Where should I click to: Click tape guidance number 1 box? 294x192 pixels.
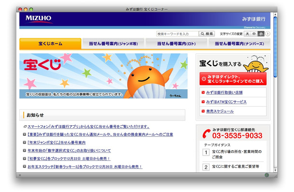[206, 152]
